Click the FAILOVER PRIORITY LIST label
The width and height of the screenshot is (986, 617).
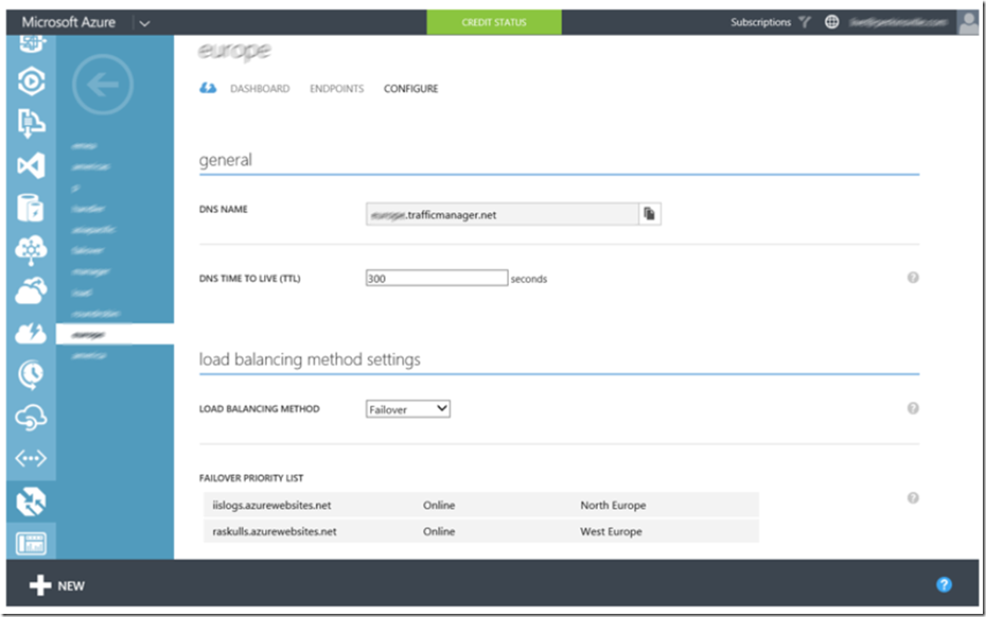click(251, 478)
